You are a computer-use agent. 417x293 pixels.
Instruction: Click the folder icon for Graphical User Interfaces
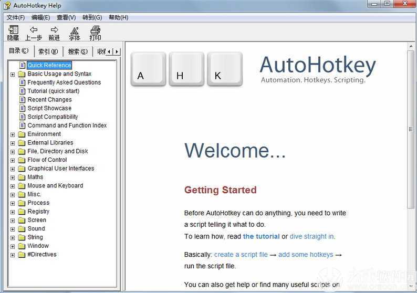[x=22, y=169]
